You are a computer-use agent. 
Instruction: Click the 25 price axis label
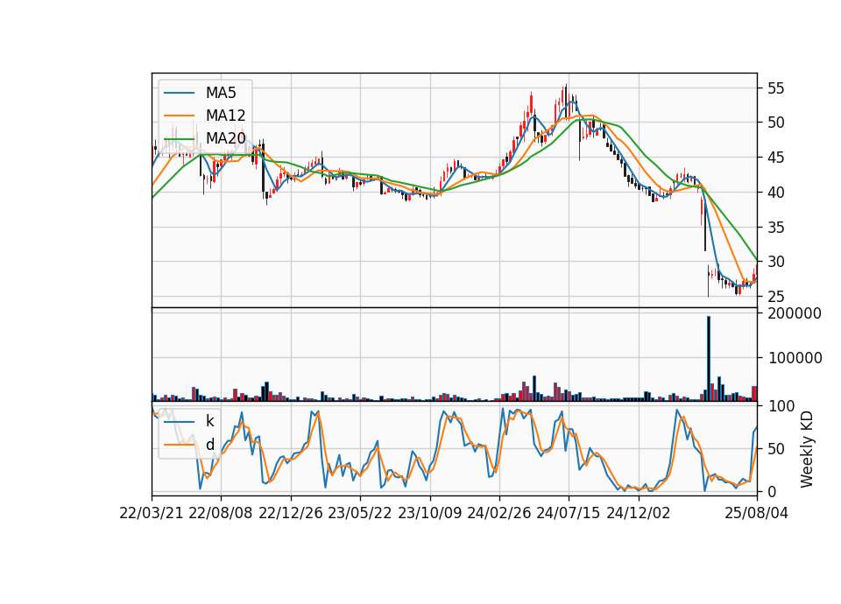pos(775,297)
